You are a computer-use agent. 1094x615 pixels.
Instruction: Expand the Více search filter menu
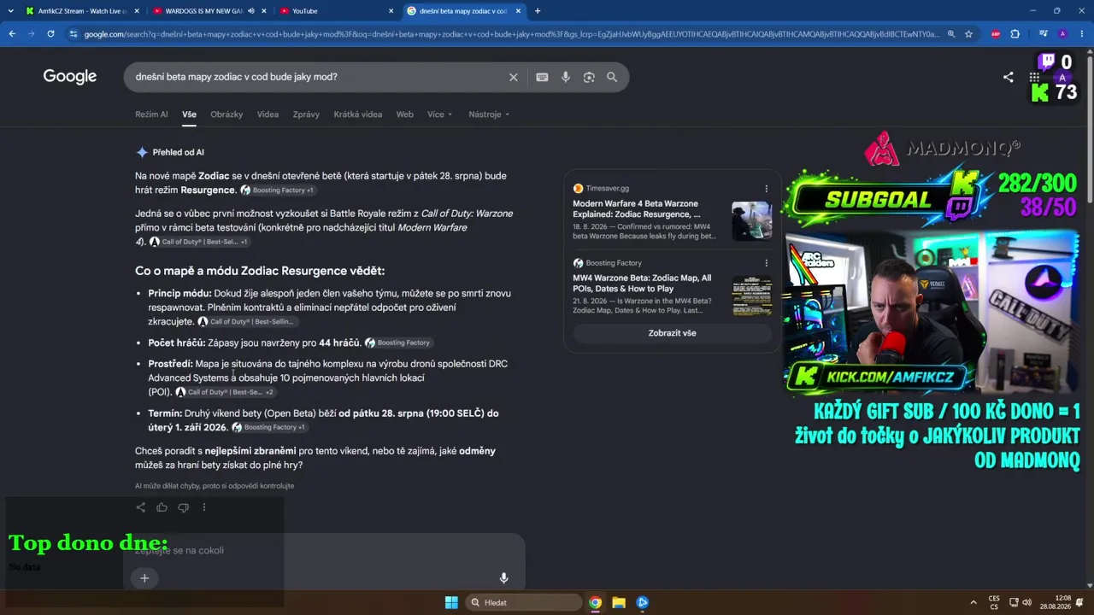pyautogui.click(x=440, y=114)
